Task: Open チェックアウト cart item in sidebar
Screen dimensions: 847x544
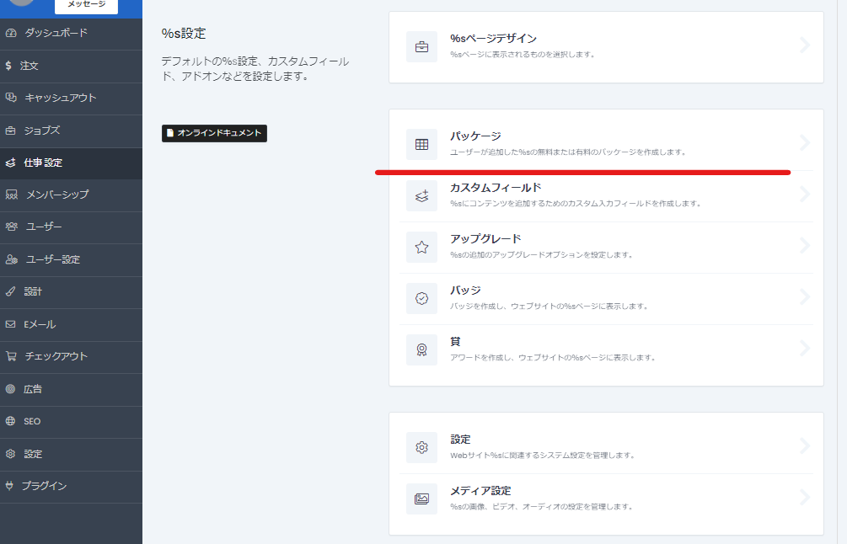Action: [56, 356]
